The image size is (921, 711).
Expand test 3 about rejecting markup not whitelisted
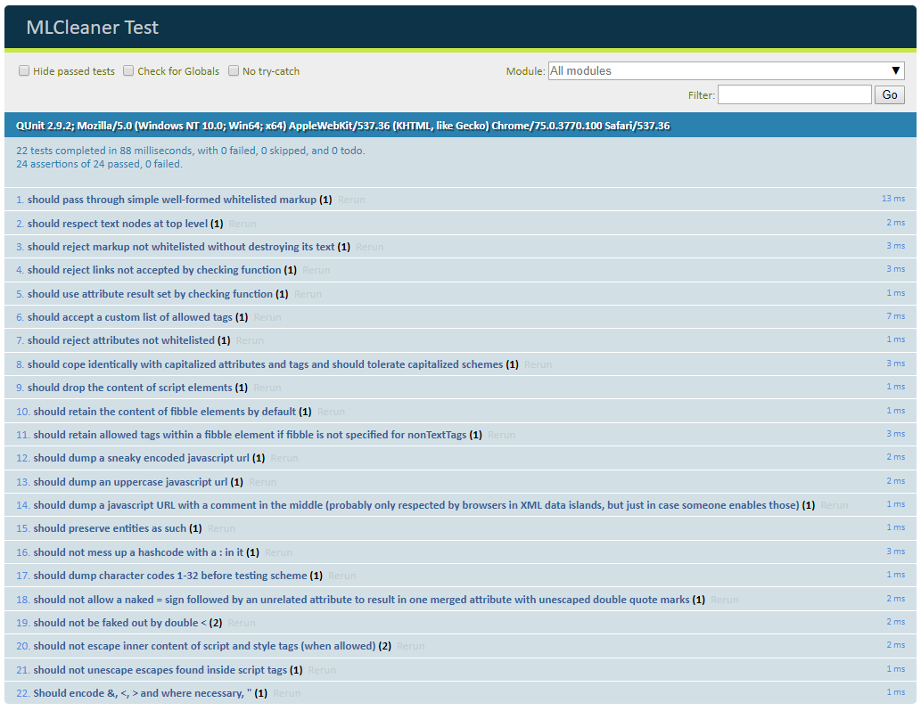point(181,247)
